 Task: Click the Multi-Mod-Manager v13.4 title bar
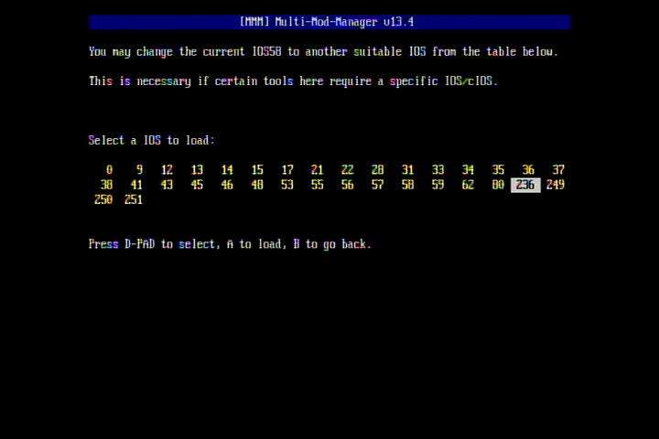[x=329, y=22]
